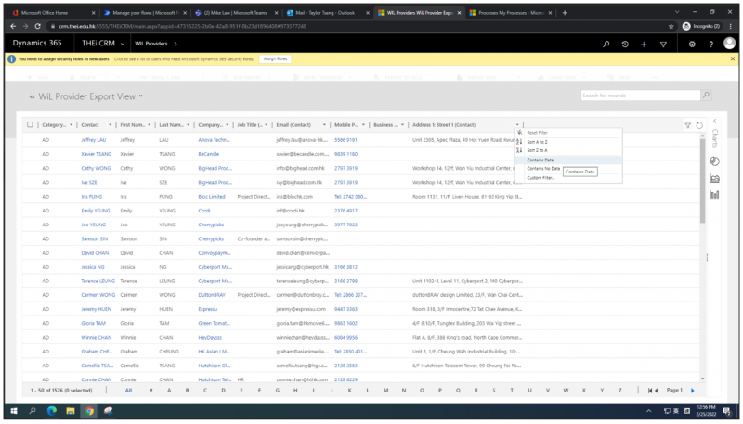Image resolution: width=743 pixels, height=424 pixels.
Task: Open Chrome from the taskbar
Action: pos(89,411)
